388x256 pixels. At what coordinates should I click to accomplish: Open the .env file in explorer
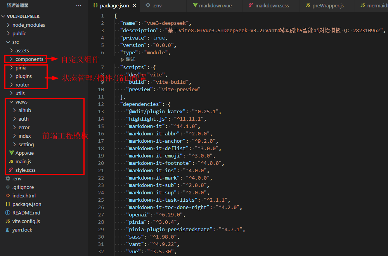[17, 178]
